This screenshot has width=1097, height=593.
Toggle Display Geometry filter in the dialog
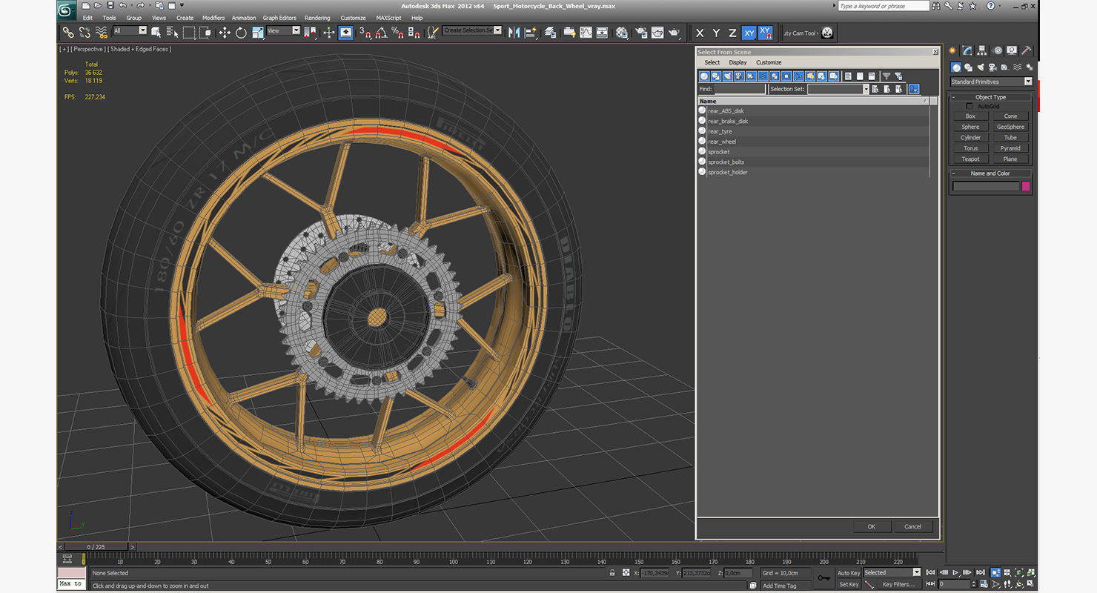click(704, 76)
